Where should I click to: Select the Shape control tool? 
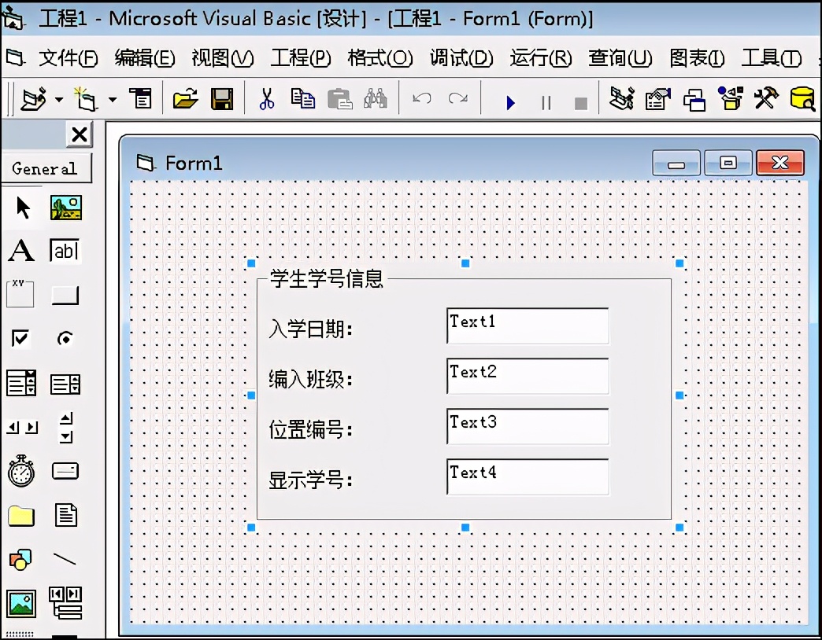[20, 560]
